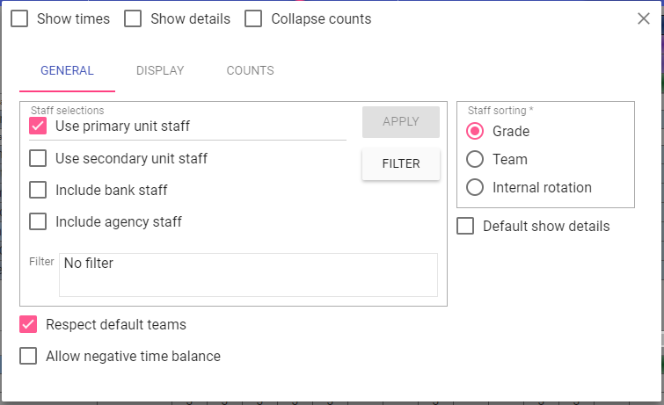Choose Team as staff sorting

point(475,159)
